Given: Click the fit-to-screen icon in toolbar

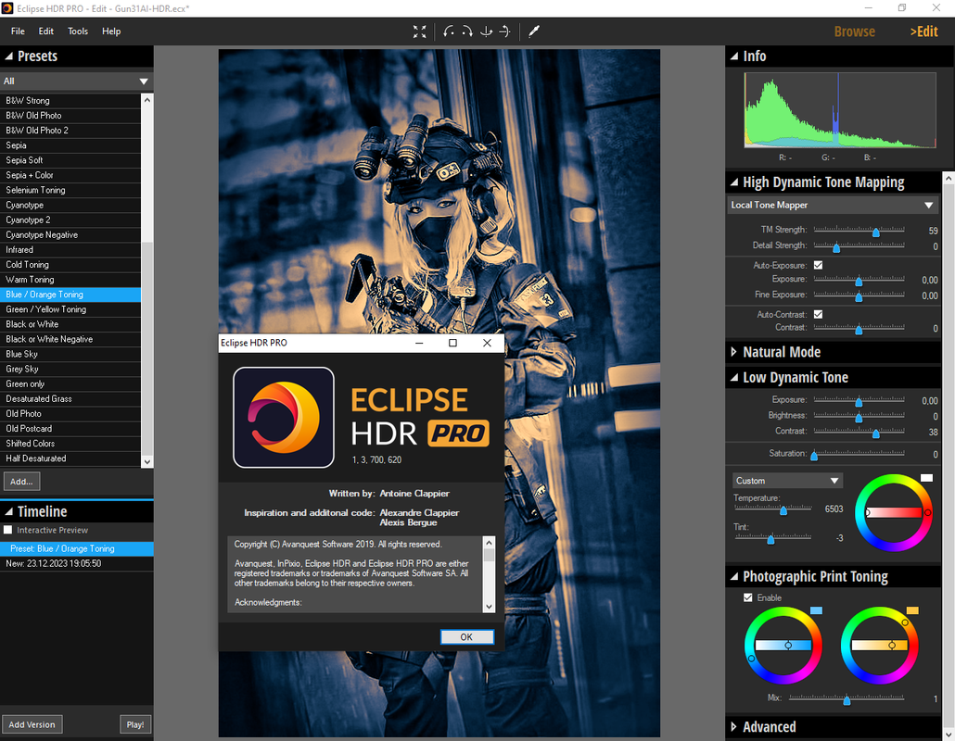Looking at the screenshot, I should coord(420,31).
